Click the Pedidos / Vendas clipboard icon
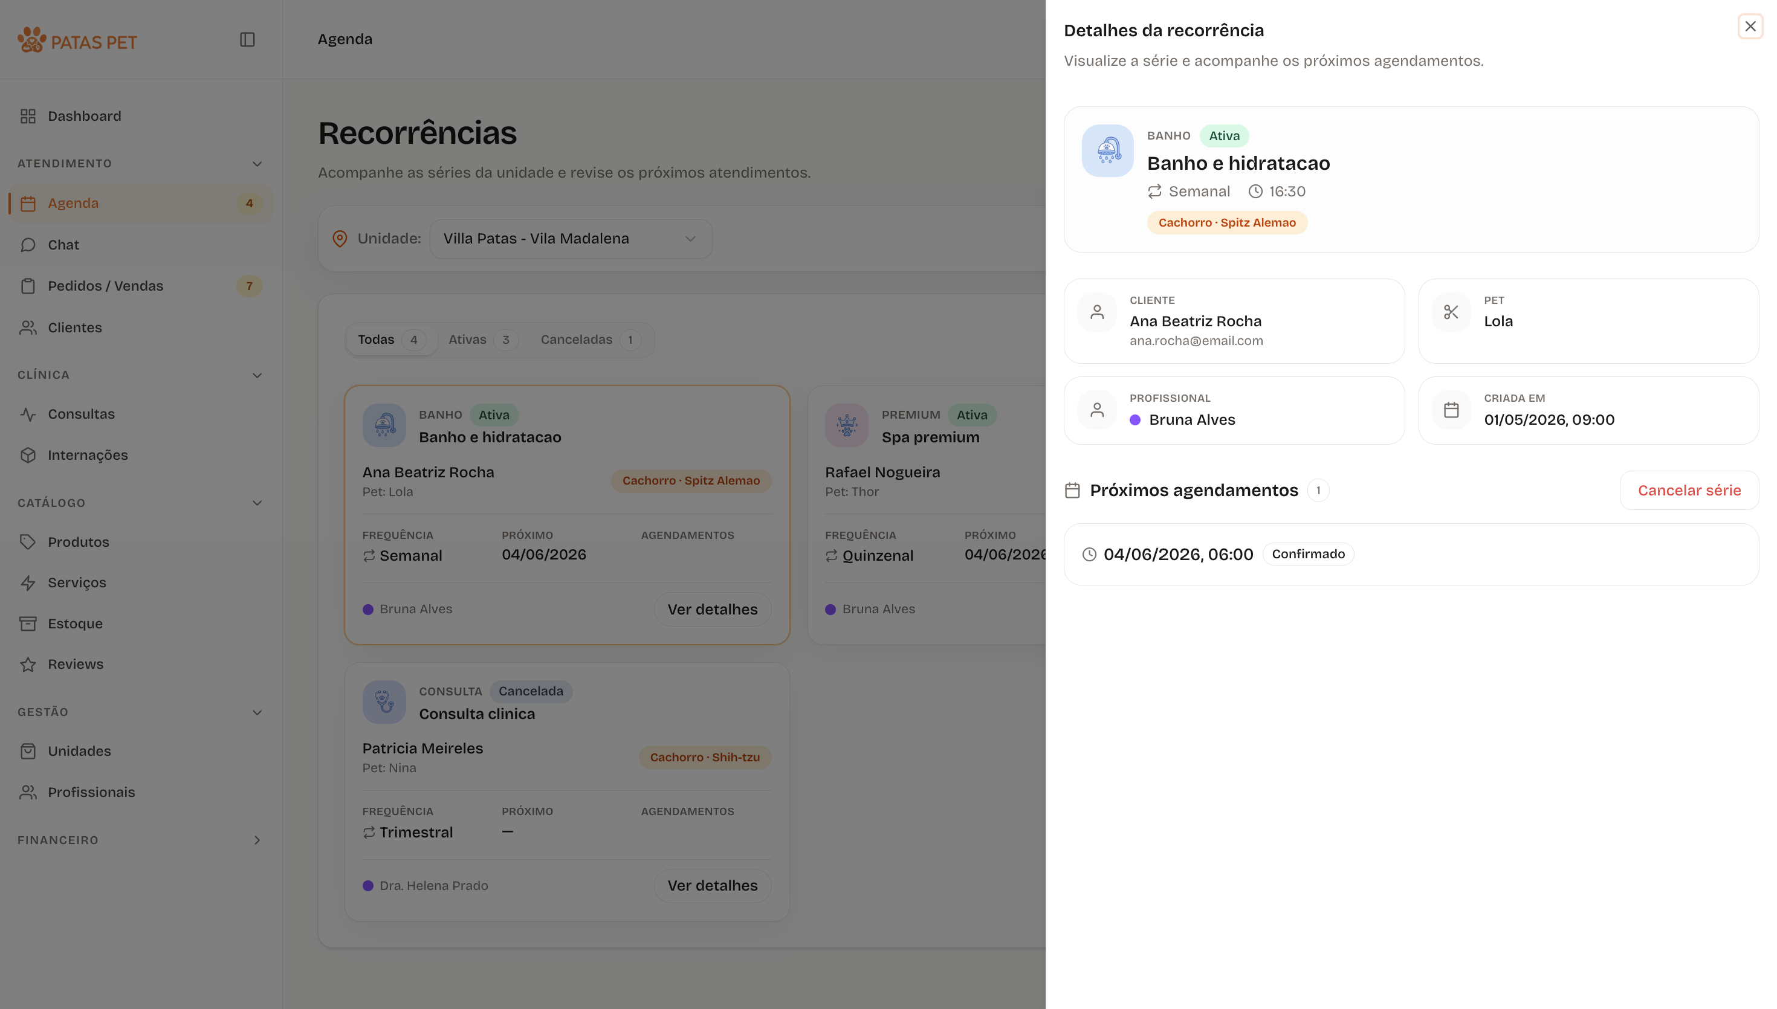The image size is (1777, 1009). tap(28, 286)
